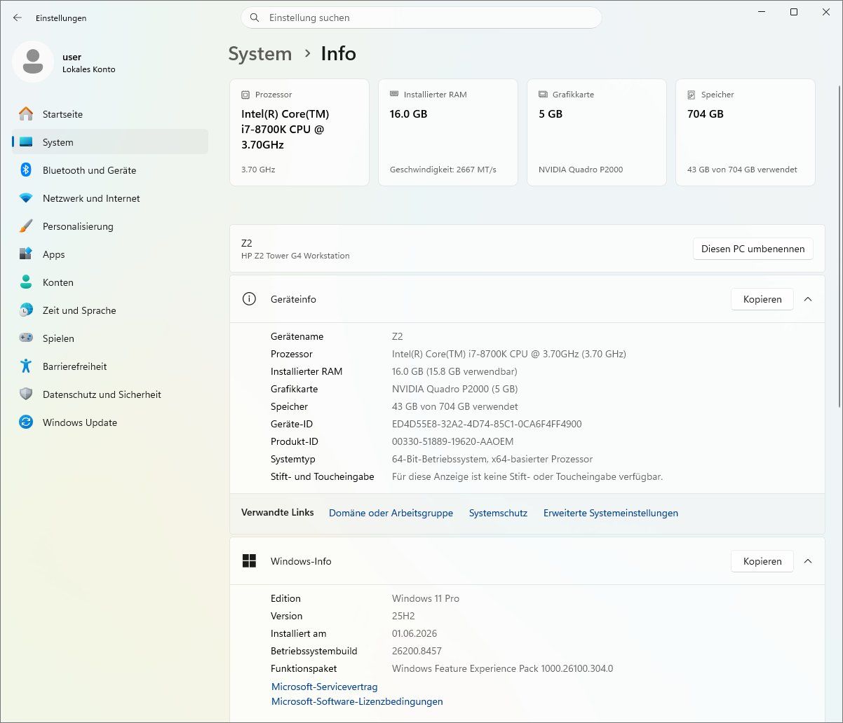The image size is (843, 723).
Task: Click the text 16.0 GB (15.8 GB verwendbar)
Action: coord(454,371)
